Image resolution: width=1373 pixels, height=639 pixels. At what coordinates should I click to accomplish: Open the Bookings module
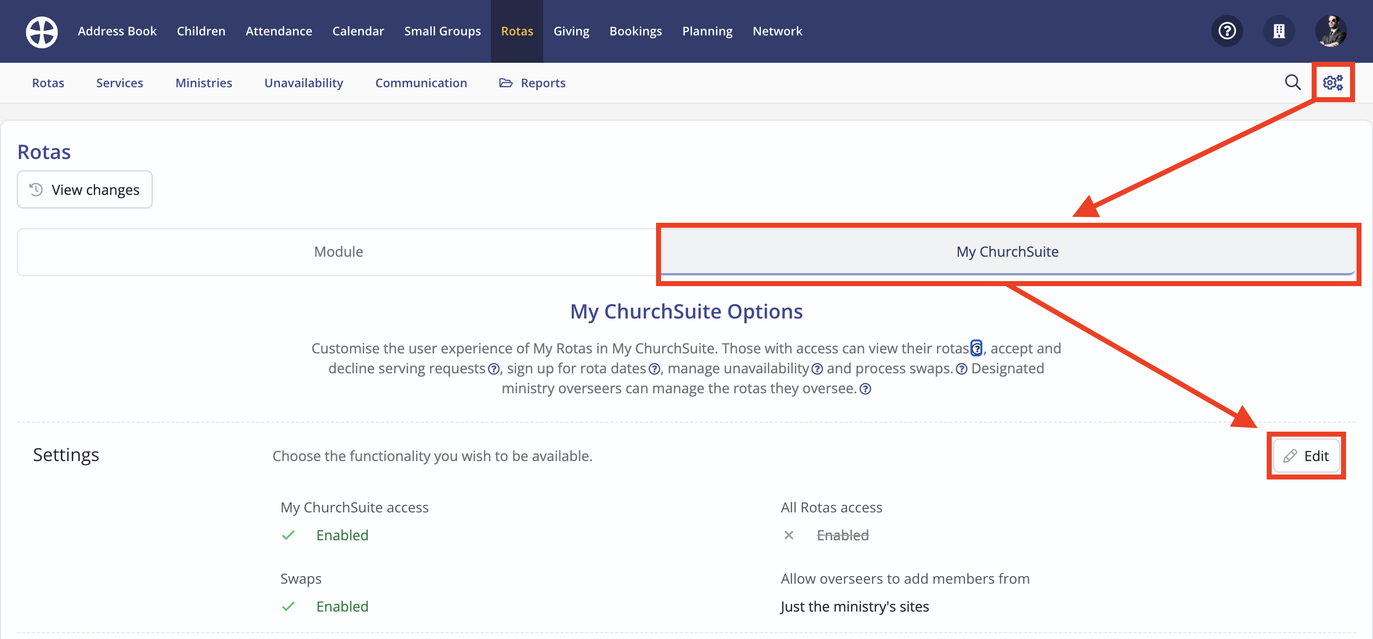click(636, 31)
